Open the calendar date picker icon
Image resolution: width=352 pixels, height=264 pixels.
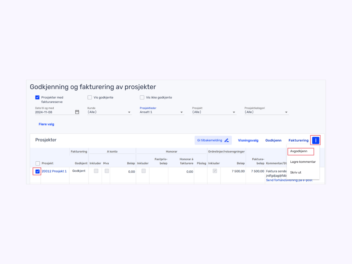77,112
